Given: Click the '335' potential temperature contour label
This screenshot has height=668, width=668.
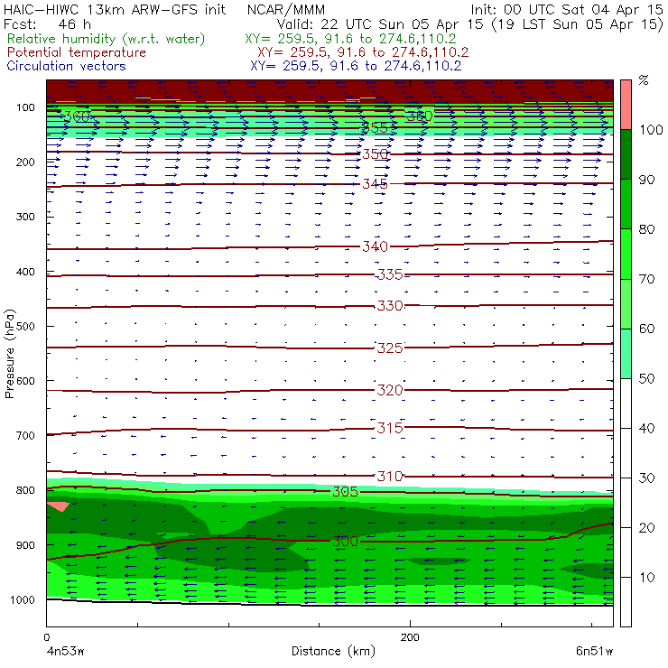Looking at the screenshot, I should click(x=390, y=274).
